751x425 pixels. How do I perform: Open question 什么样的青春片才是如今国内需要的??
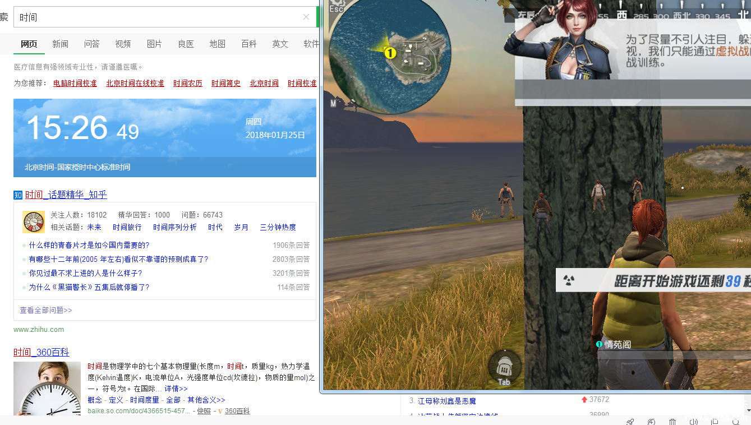[x=89, y=245]
